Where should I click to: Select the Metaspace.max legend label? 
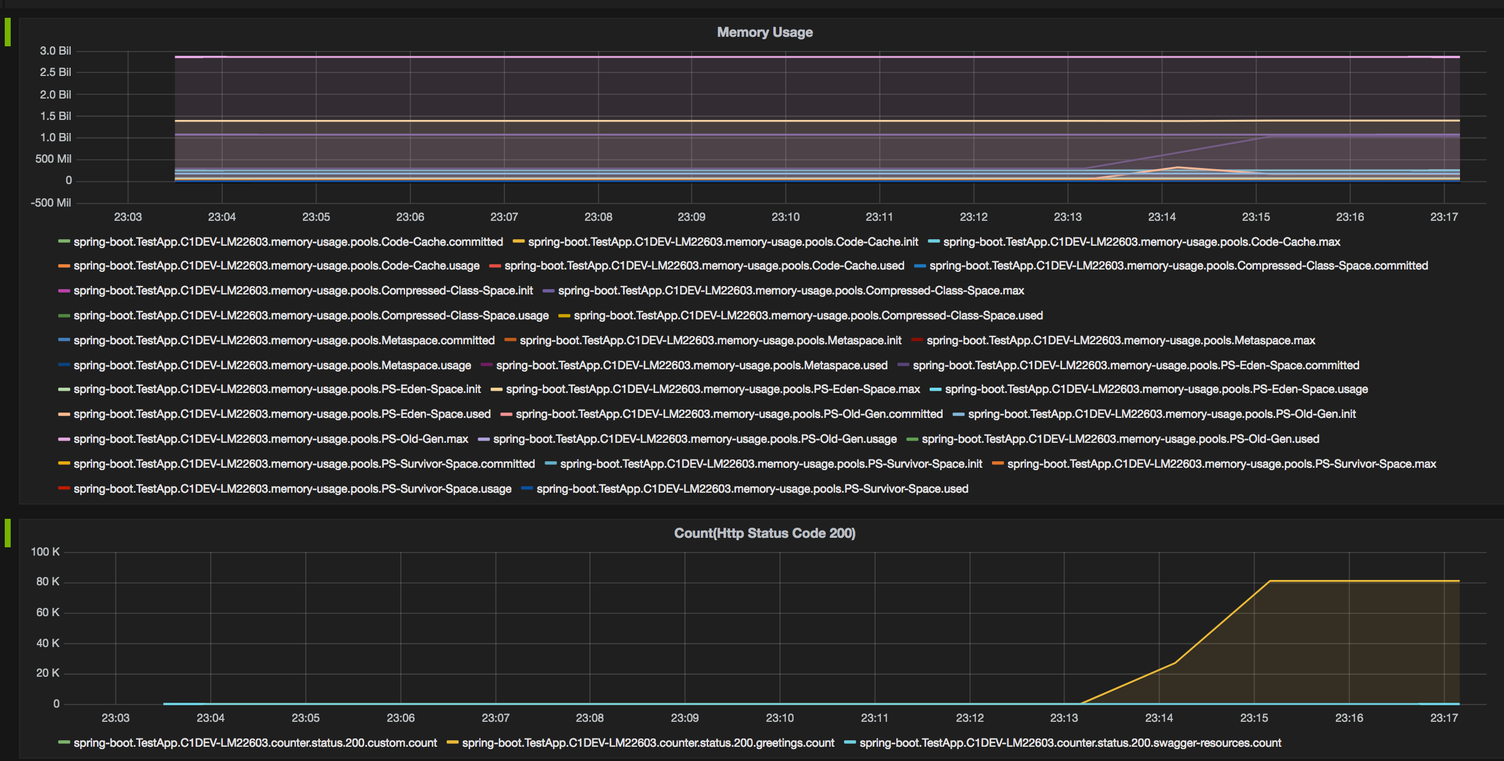click(1121, 341)
